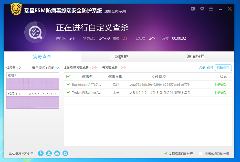Click the Rising lion shield logo
Screen dimensions: 240x162
(16, 9)
